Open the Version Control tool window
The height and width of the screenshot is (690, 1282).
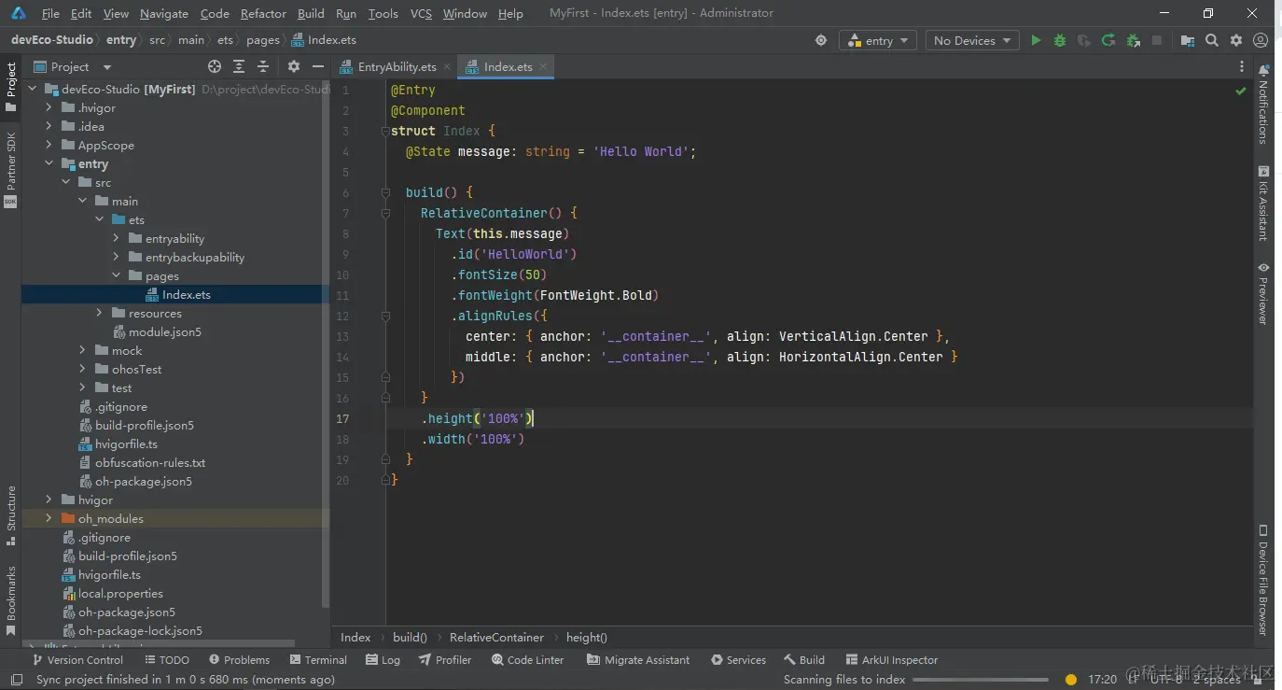77,659
